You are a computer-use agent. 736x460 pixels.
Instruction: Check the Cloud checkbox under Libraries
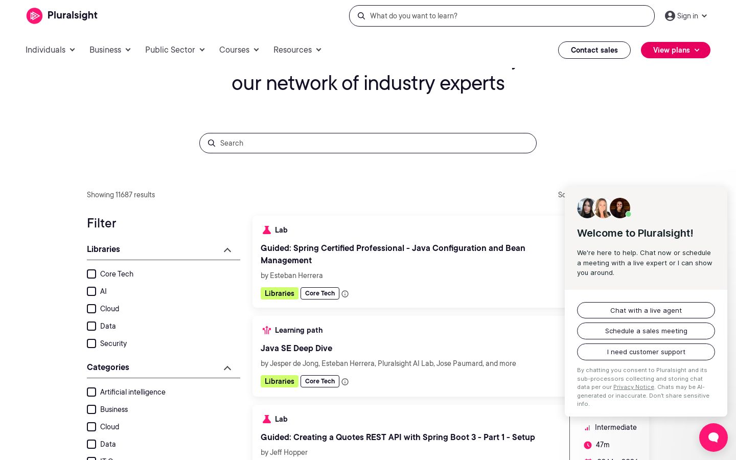point(91,309)
